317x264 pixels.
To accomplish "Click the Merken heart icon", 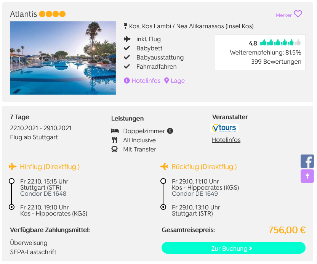I will [298, 14].
